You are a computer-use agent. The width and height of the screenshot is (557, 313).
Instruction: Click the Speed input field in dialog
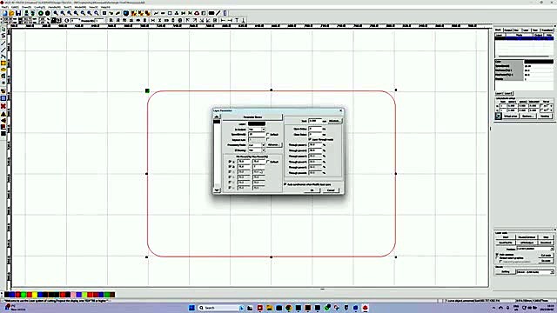[257, 135]
